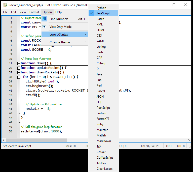This screenshot has width=193, height=172.
Task: Select JavaScript lexer
Action: [103, 13]
